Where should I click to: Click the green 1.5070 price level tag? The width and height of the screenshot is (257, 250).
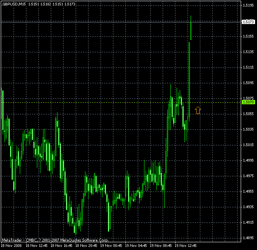click(248, 102)
